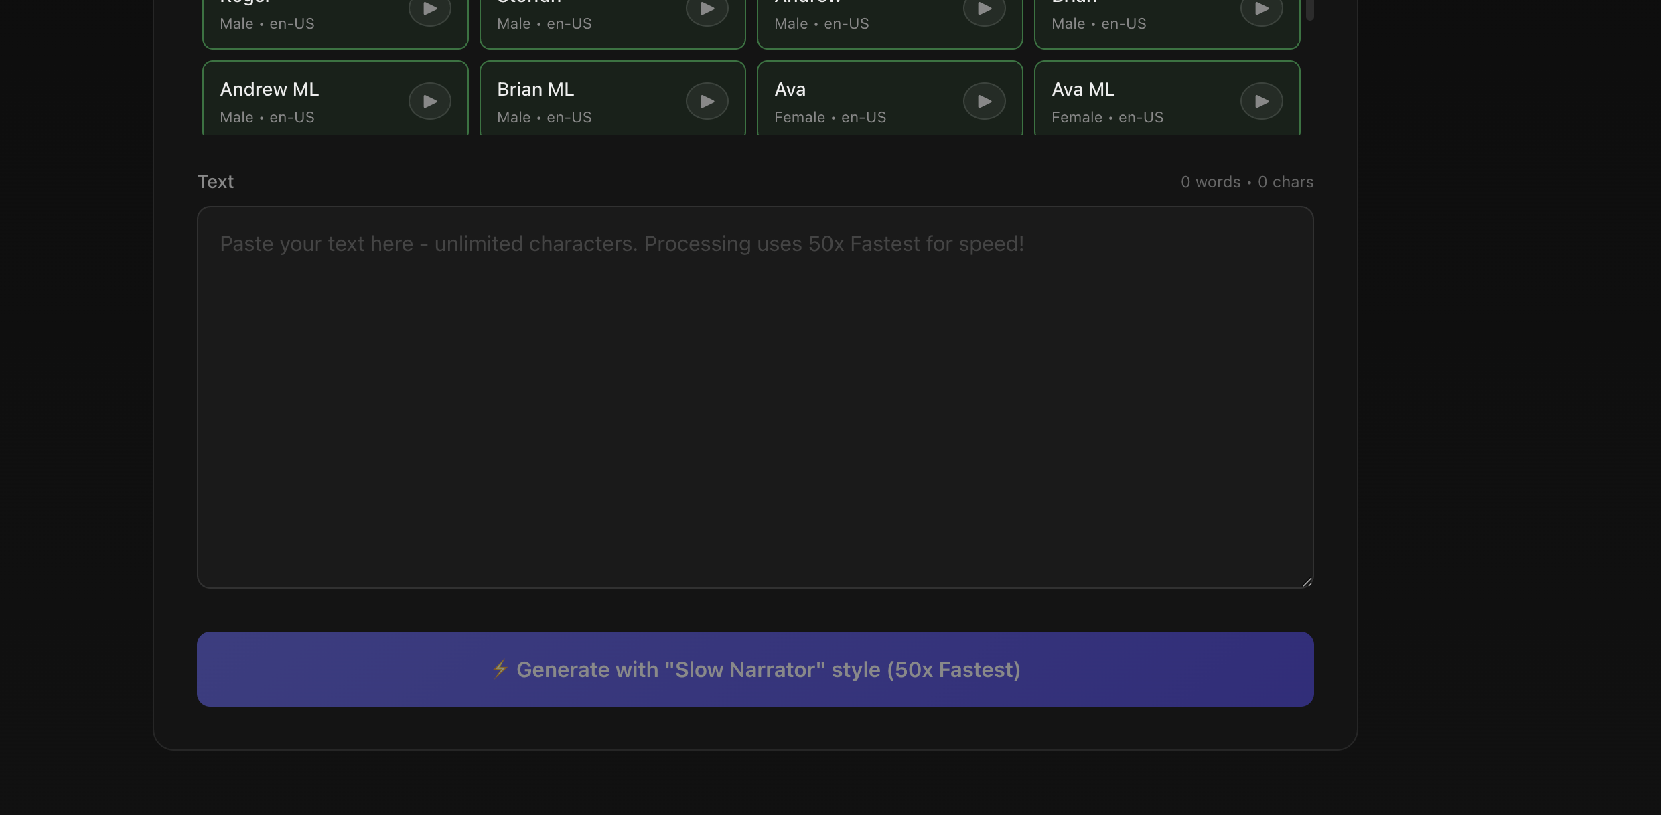This screenshot has height=815, width=1661.
Task: Play the Brian ML voice sample
Action: pos(707,101)
